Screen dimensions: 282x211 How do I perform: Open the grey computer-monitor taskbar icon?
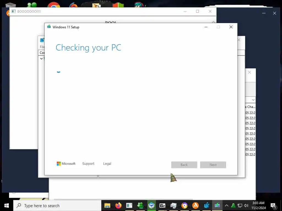[x=173, y=206]
